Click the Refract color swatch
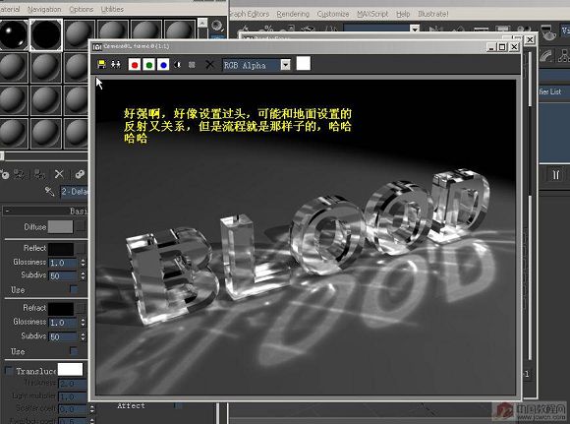Screen dimensions: 570x424 coord(61,309)
